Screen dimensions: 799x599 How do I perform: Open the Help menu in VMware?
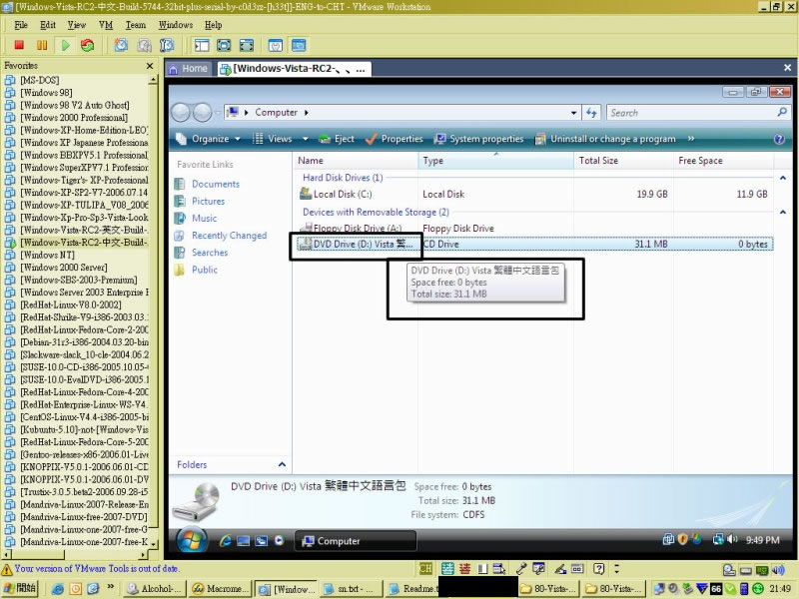coord(213,25)
